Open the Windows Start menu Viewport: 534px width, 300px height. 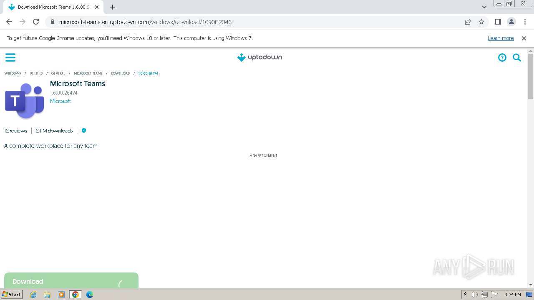(x=12, y=294)
